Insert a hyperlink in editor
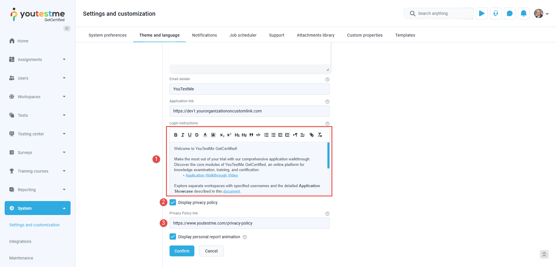The width and height of the screenshot is (557, 267). click(312, 135)
